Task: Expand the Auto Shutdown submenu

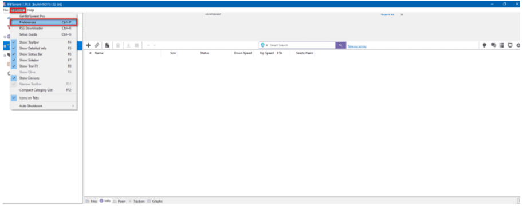Action: pos(44,106)
